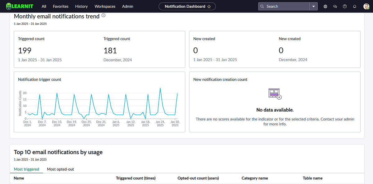Viewport: 373px width, 184px height.
Task: Select the Favorites navigation item
Action: 60,6
